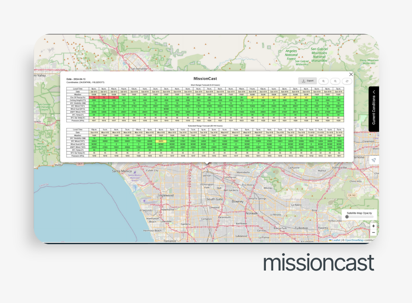Zoom out the map with minus button
Screen dimensions: 412x303
[x=373, y=232]
